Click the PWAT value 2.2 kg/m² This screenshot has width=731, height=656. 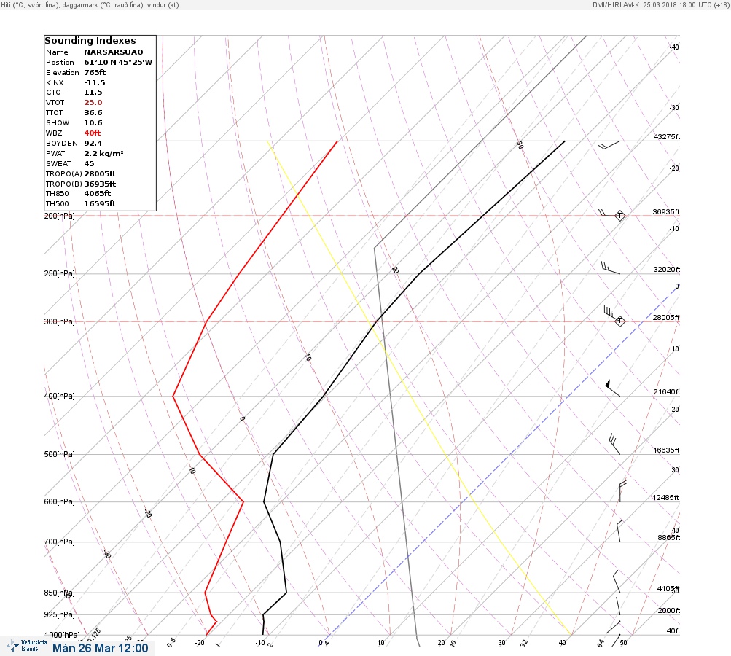(103, 153)
